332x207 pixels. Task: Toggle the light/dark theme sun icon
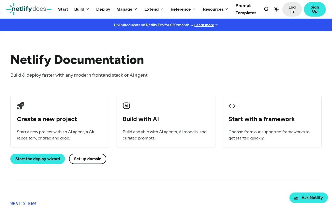point(276,9)
